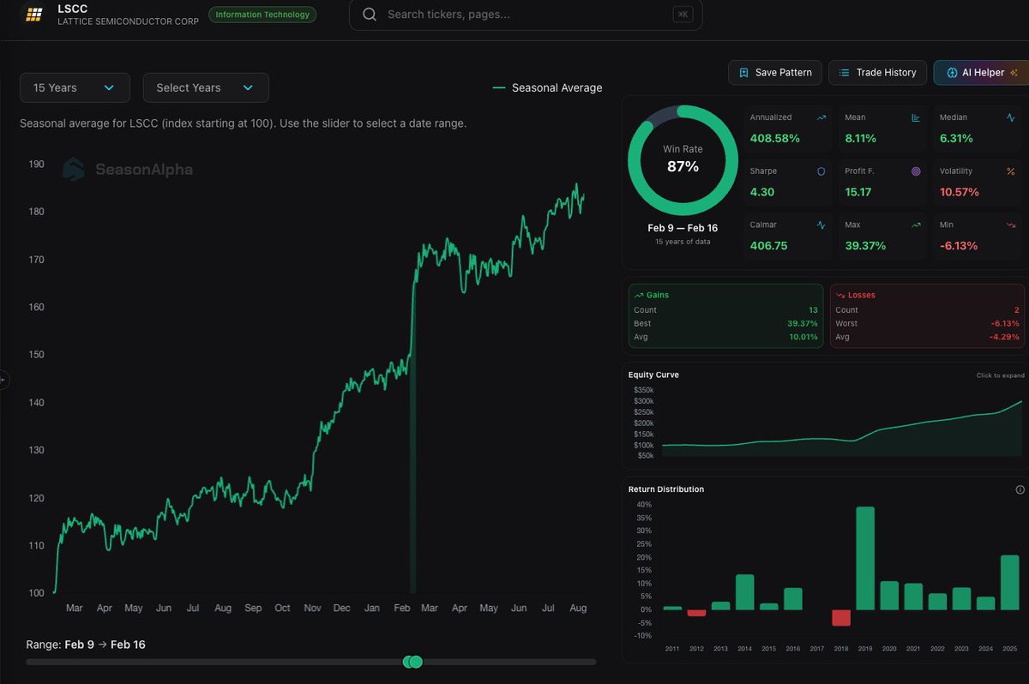Click the bar chart icon on the Mean card
The image size is (1029, 684).
916,117
